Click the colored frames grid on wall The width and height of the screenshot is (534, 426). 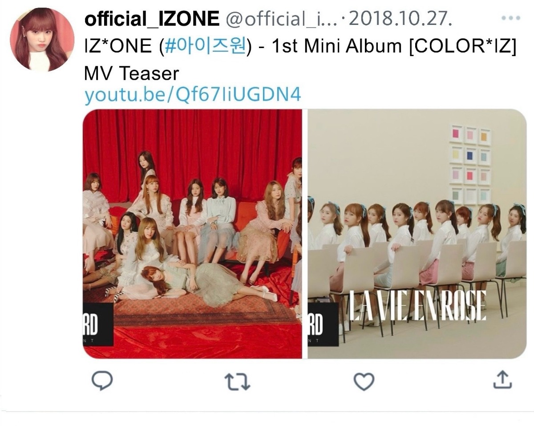(470, 165)
